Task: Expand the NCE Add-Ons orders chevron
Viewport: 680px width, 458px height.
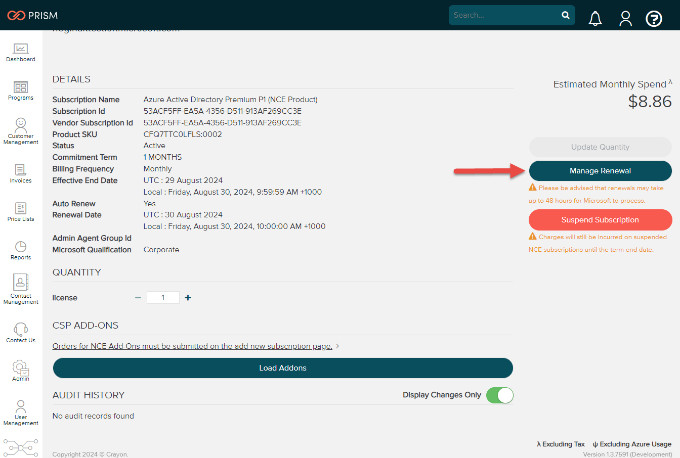Action: pos(337,346)
